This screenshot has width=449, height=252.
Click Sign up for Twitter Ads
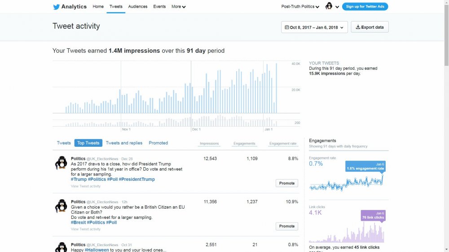[365, 7]
